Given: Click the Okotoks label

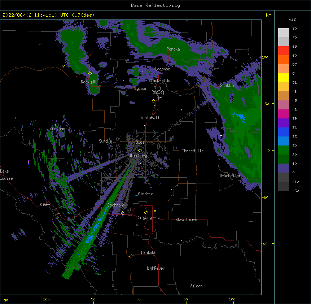Looking at the screenshot, I should click(x=149, y=253).
